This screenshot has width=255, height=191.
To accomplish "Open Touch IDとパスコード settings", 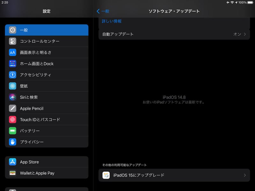I will click(x=47, y=120).
